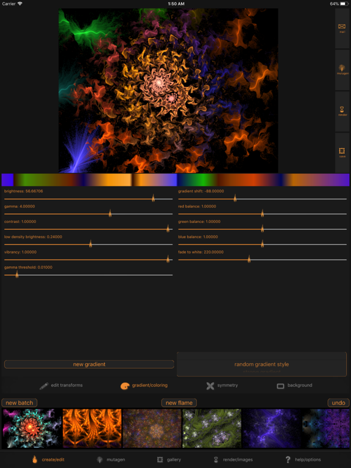
Task: Select the teal and red spiral thumbnail
Action: click(x=32, y=428)
